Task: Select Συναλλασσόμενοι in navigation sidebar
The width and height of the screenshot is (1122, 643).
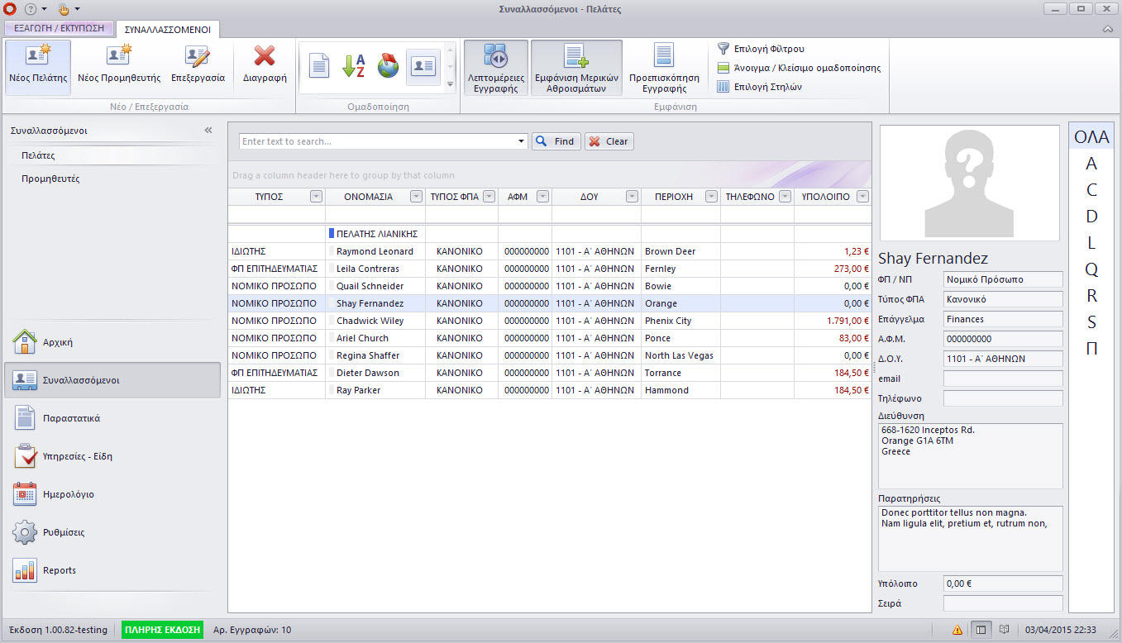Action: (112, 380)
